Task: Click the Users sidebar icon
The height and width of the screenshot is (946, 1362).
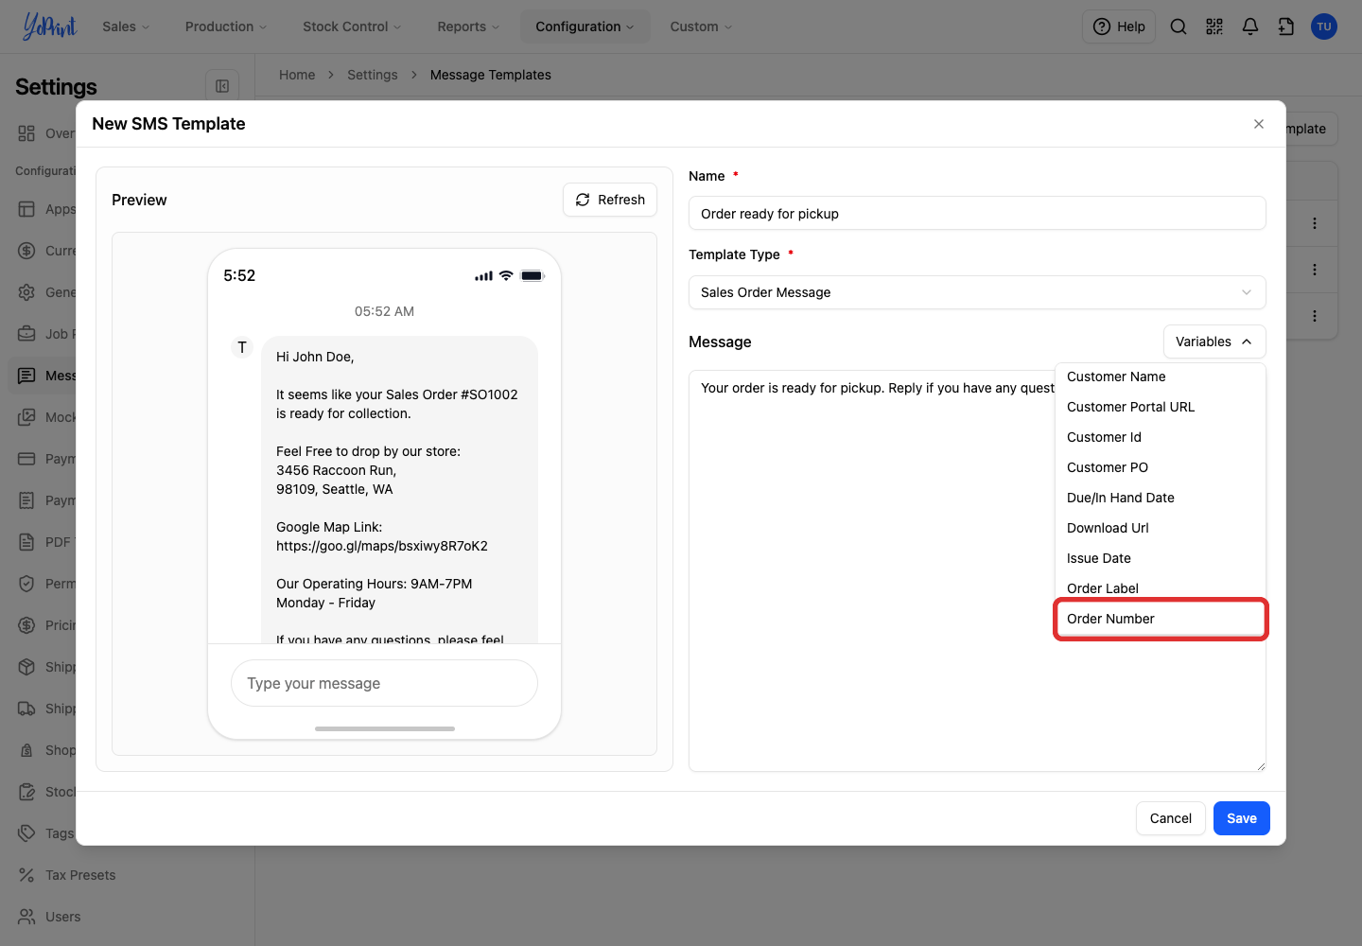Action: pyautogui.click(x=26, y=917)
